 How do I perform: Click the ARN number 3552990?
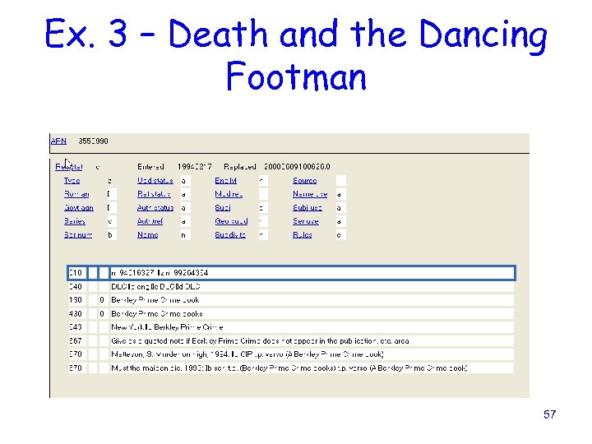[93, 141]
